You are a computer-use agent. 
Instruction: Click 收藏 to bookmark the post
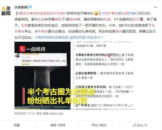click(16, 125)
